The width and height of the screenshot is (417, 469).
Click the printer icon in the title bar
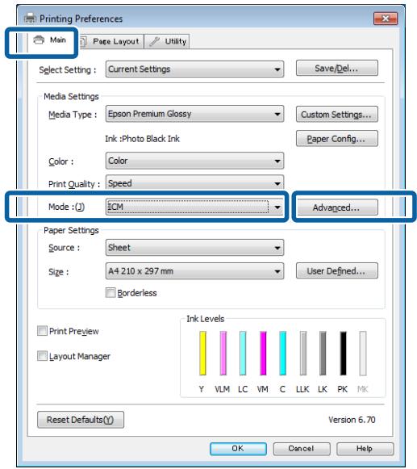click(x=30, y=19)
